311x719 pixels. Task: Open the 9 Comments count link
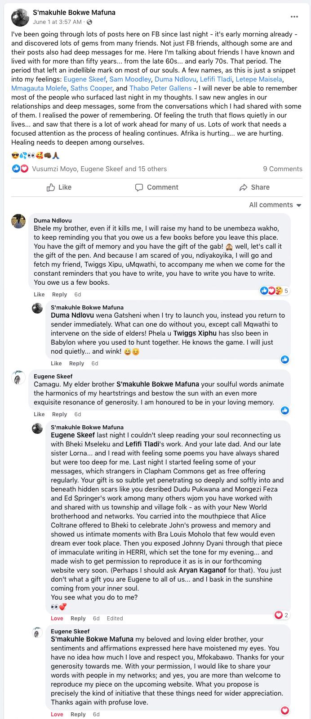tap(282, 169)
